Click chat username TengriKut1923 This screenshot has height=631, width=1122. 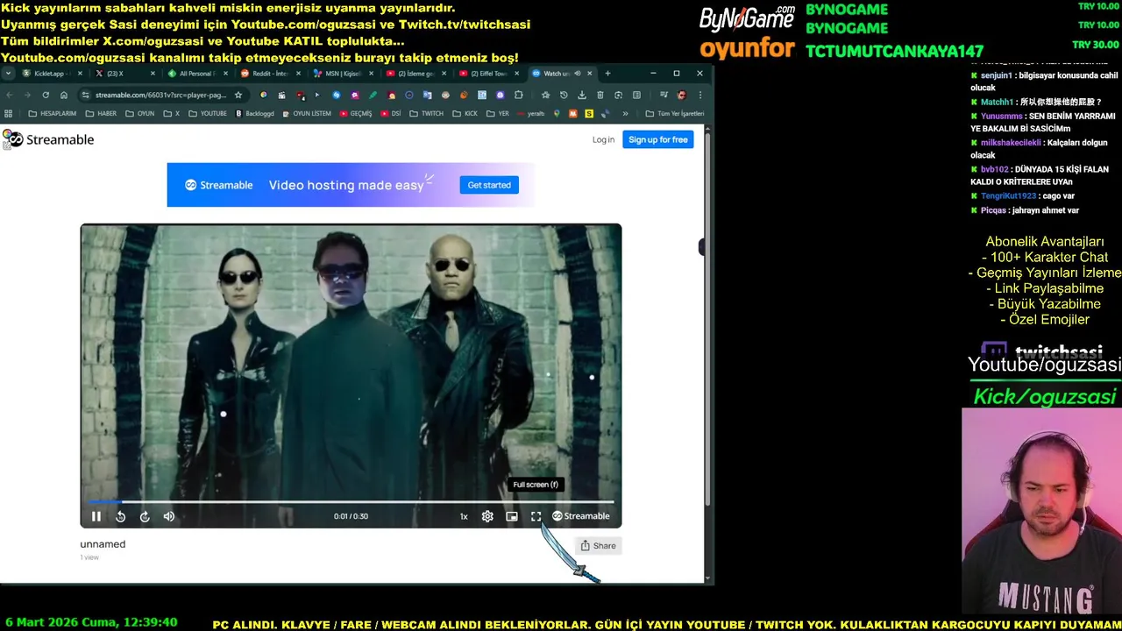pos(1008,196)
